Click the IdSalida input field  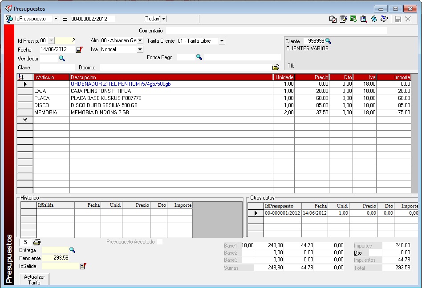(x=61, y=266)
